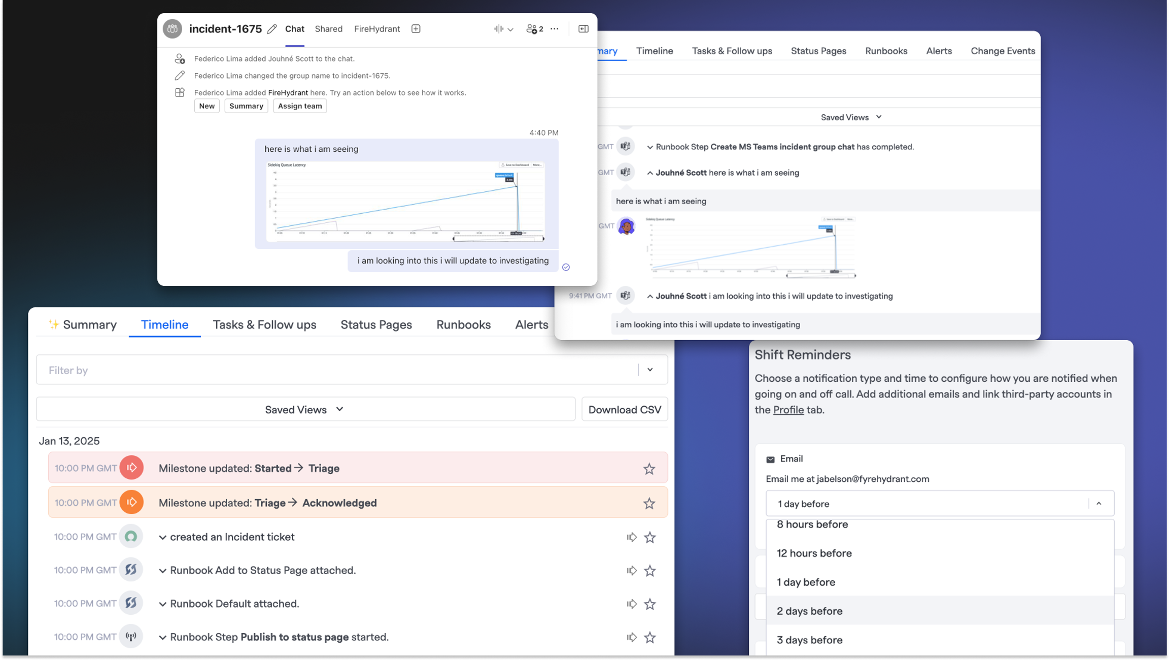Open the side panel icon in chat header
This screenshot has width=1169, height=660.
(583, 29)
